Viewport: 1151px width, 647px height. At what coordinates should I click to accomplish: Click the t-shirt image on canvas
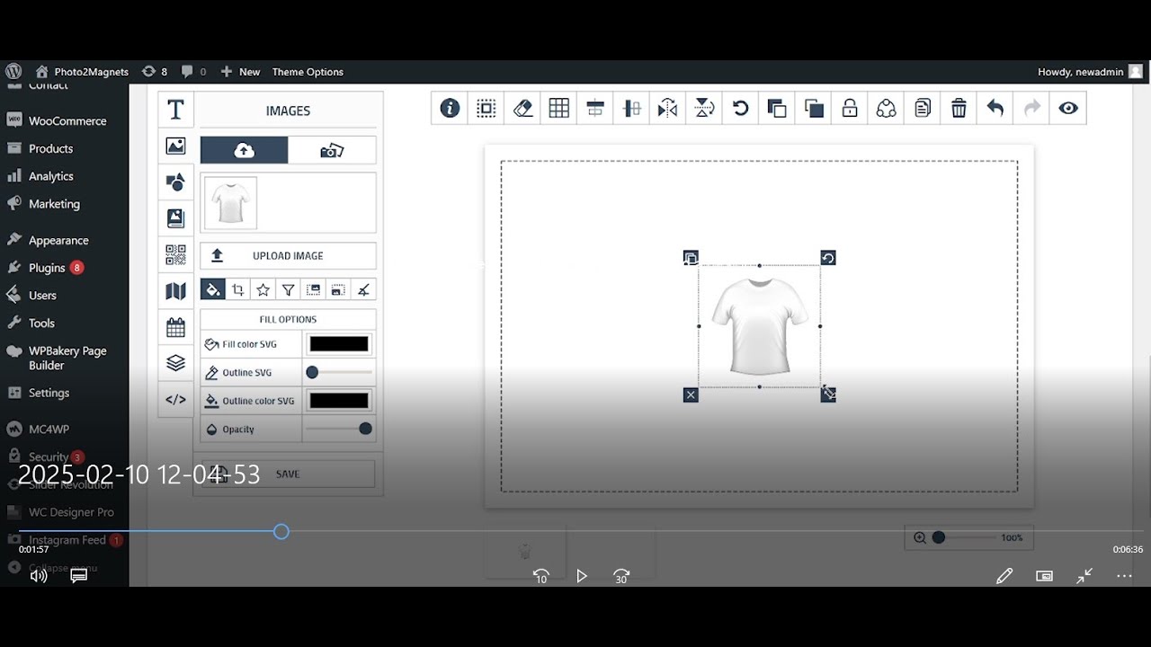tap(760, 325)
